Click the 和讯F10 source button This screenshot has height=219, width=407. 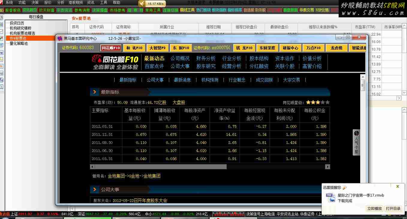pos(134,48)
